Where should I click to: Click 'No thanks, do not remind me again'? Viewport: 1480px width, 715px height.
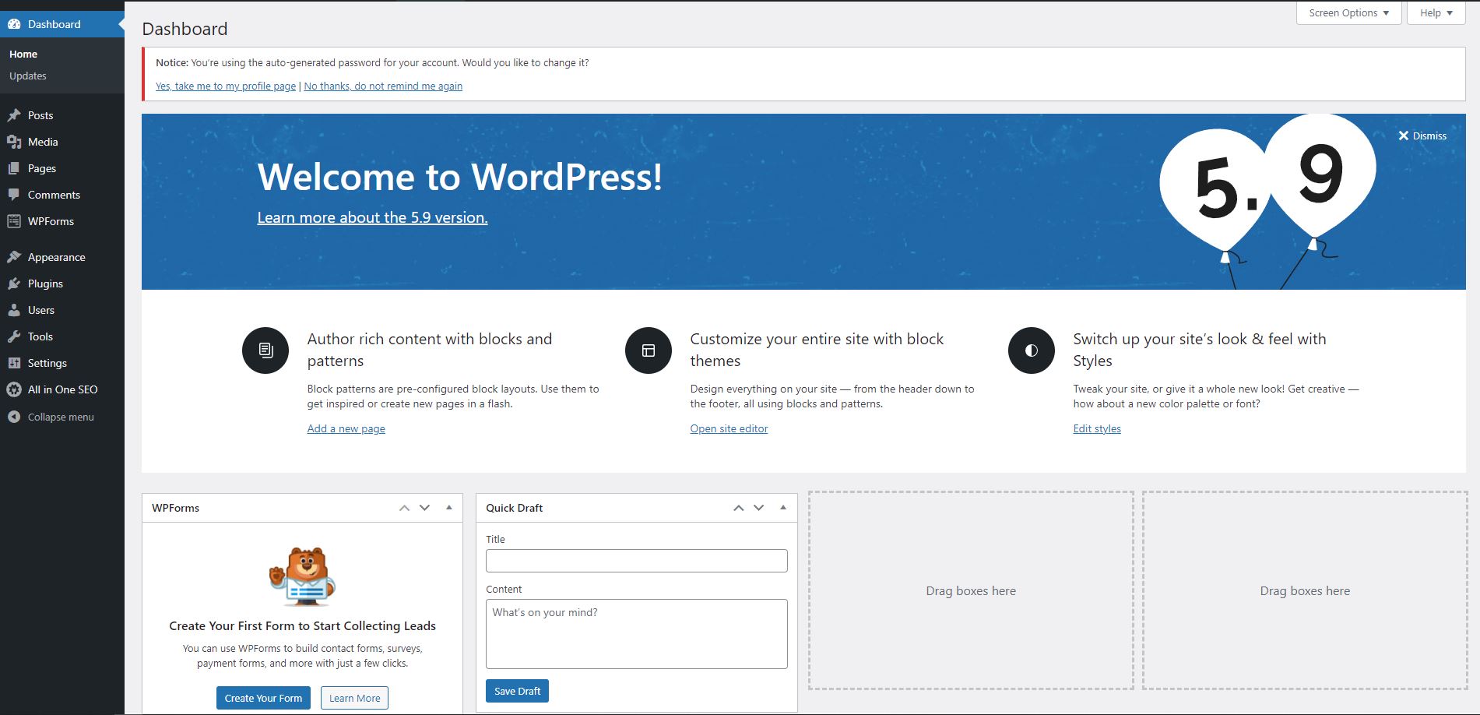383,86
